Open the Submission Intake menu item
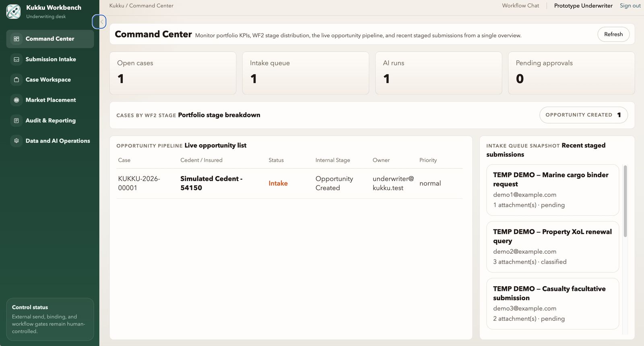 tap(50, 59)
